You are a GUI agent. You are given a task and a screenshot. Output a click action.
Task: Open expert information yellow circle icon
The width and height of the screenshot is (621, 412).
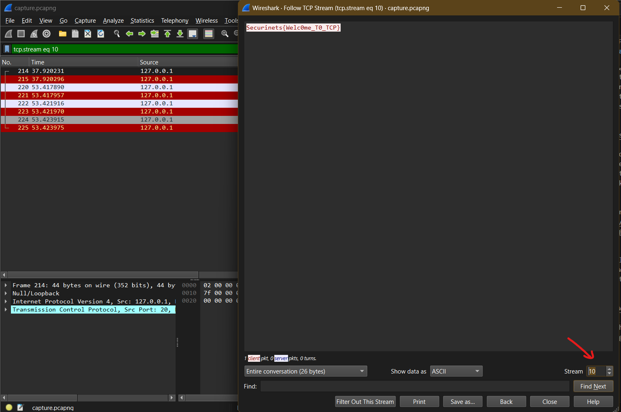[x=9, y=408]
